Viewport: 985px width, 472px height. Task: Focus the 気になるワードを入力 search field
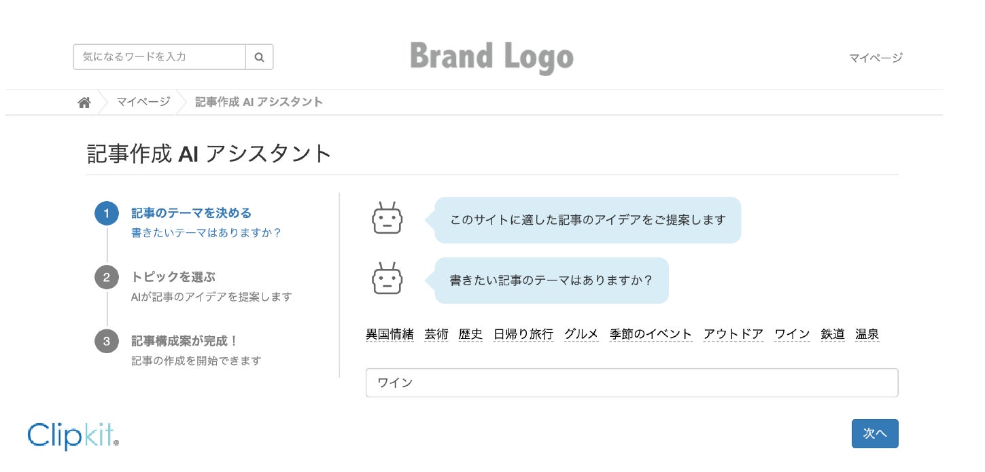click(159, 57)
